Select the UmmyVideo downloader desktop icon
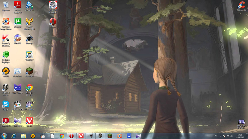Viewport: 248px width, 139px height. tap(6, 122)
